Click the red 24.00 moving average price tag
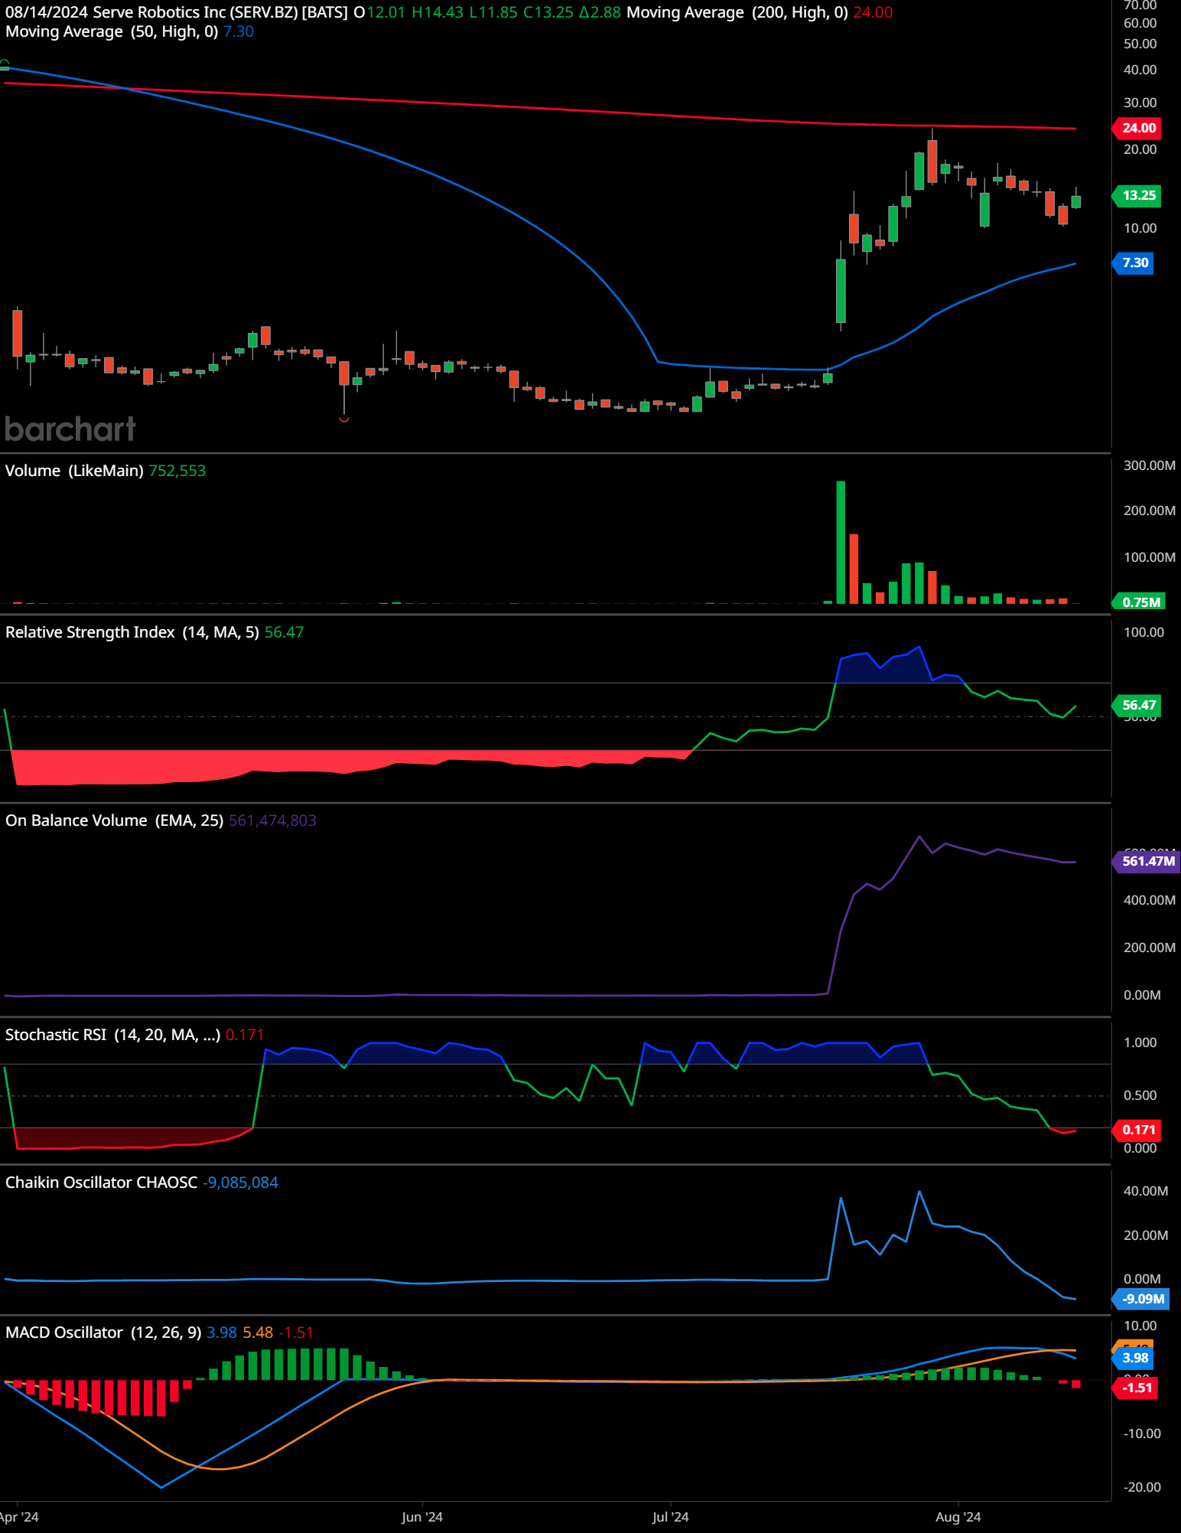The height and width of the screenshot is (1533, 1181). tap(1137, 129)
